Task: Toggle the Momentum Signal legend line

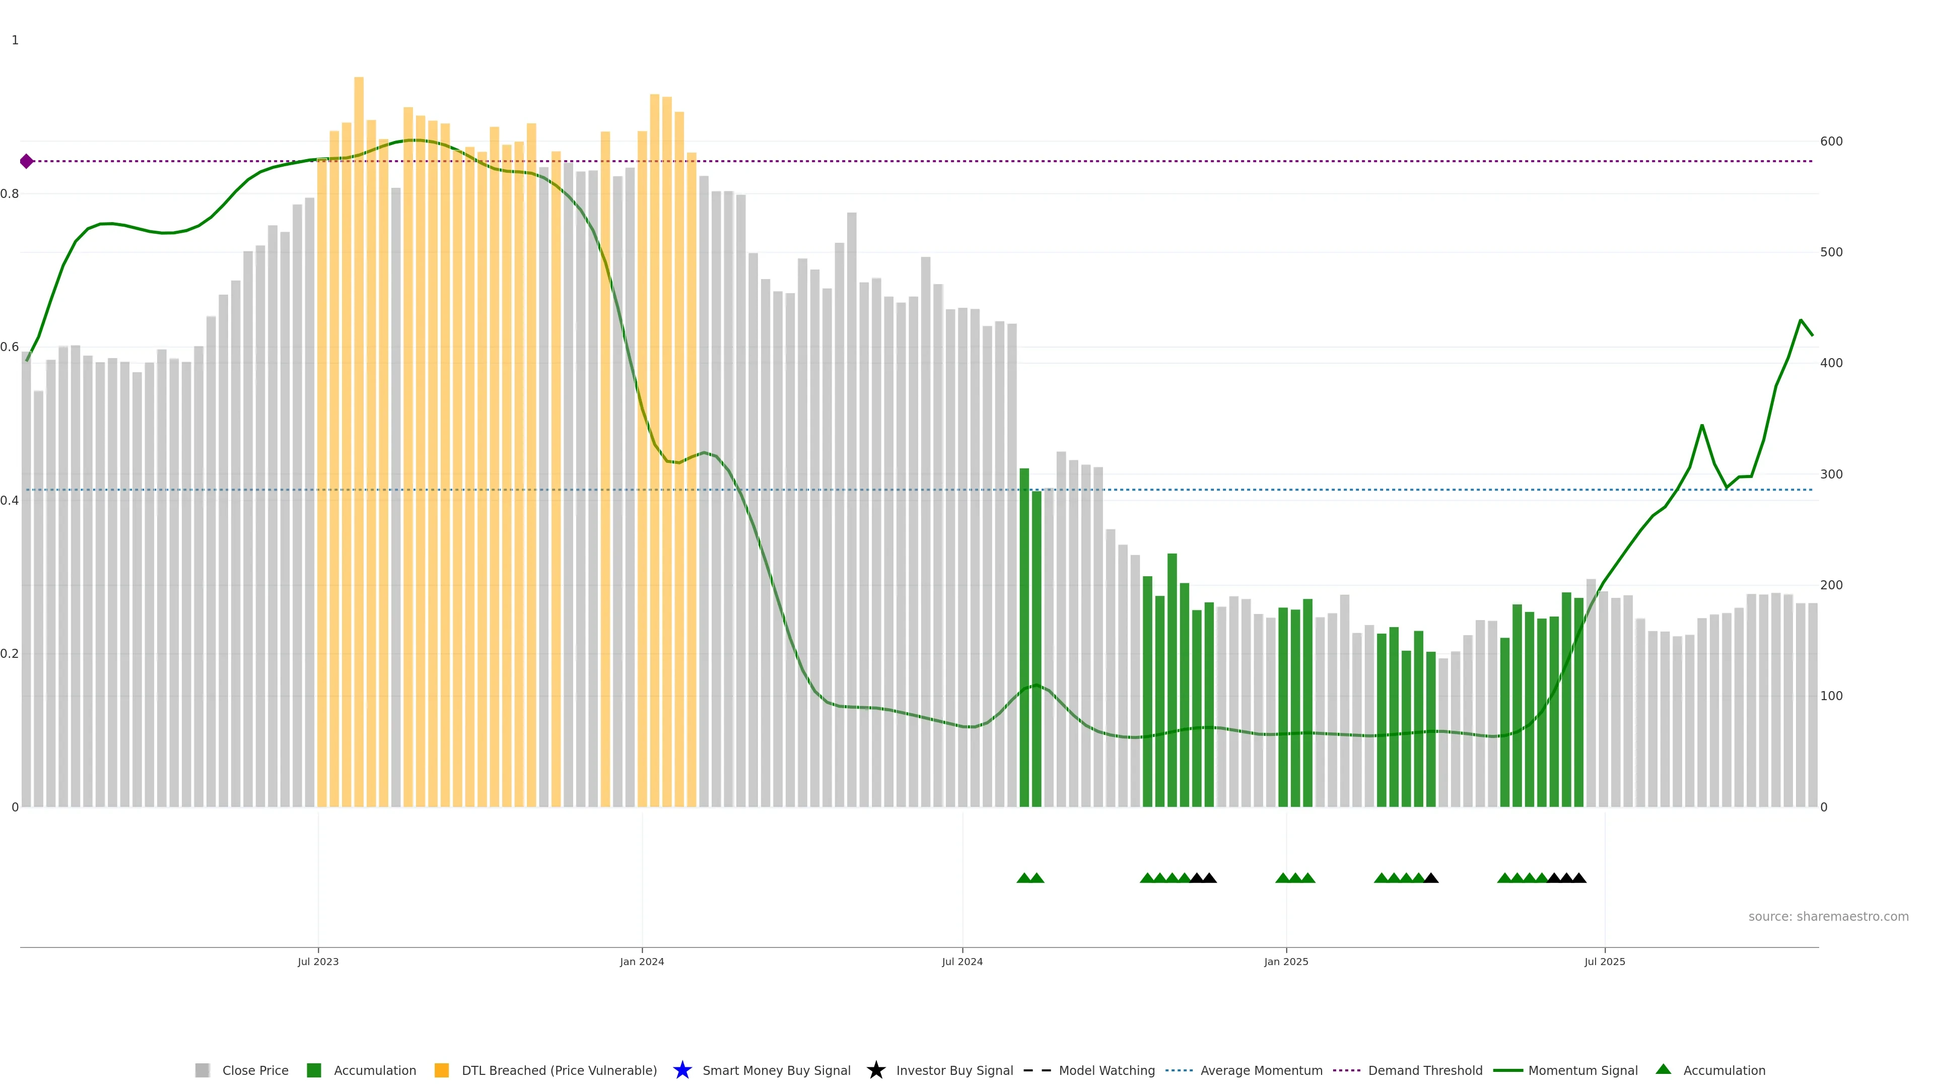Action: click(x=1507, y=1070)
